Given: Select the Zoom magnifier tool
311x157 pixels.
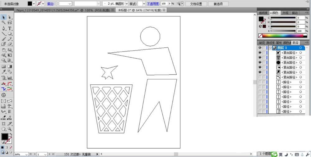Looking at the screenshot, I should pos(10,129).
